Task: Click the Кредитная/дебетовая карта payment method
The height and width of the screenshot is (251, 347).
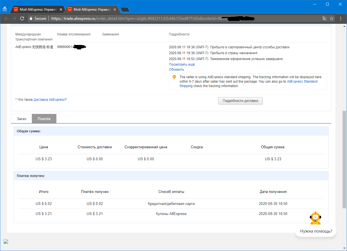Action: (171, 204)
